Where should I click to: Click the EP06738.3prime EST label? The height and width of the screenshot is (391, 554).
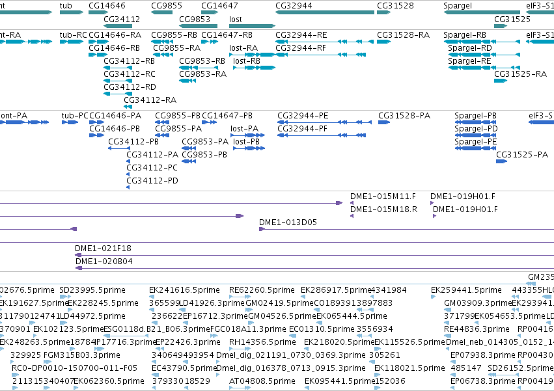click(x=483, y=381)
